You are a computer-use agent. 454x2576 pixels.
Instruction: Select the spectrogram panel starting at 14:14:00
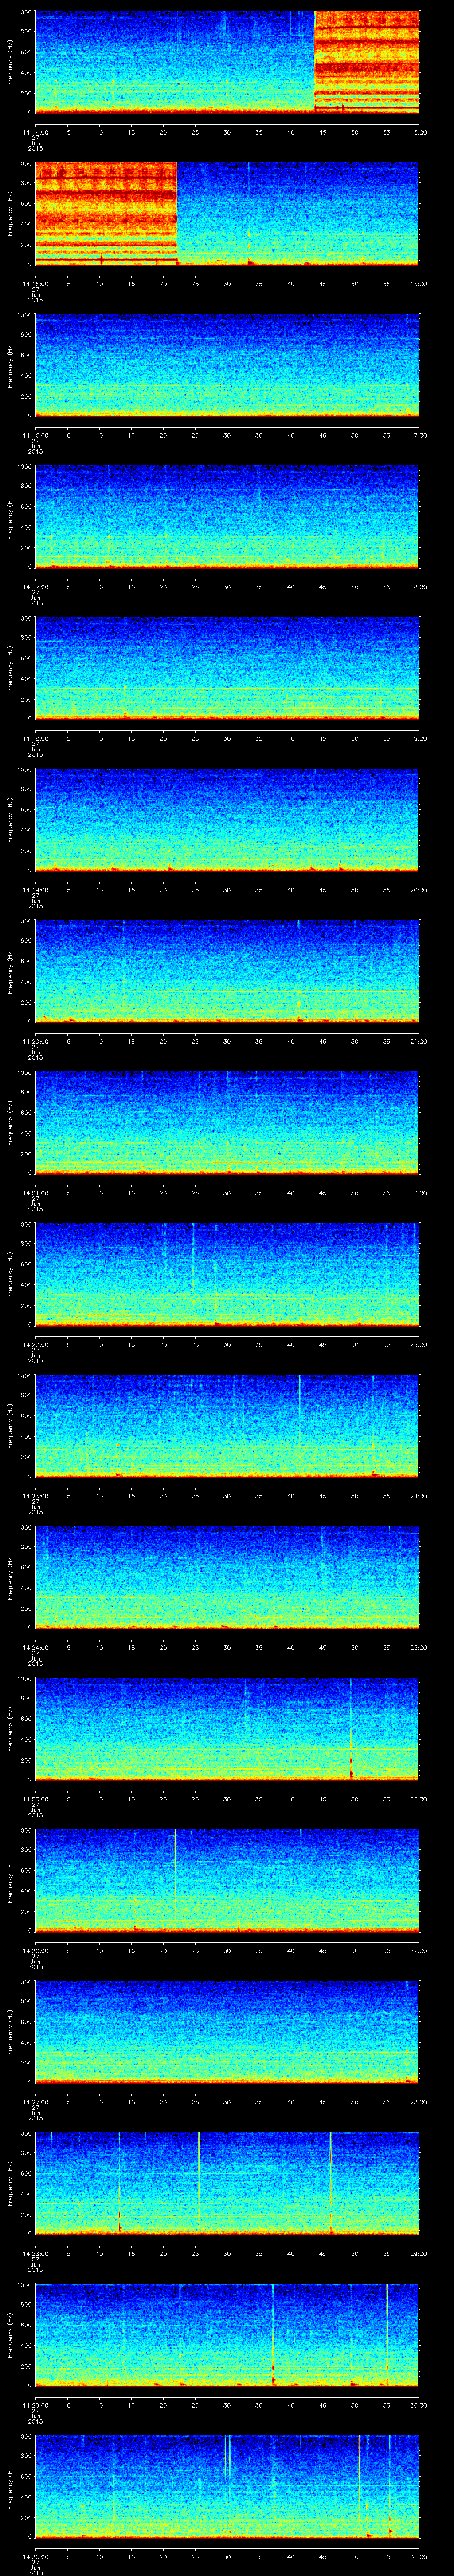click(x=227, y=62)
